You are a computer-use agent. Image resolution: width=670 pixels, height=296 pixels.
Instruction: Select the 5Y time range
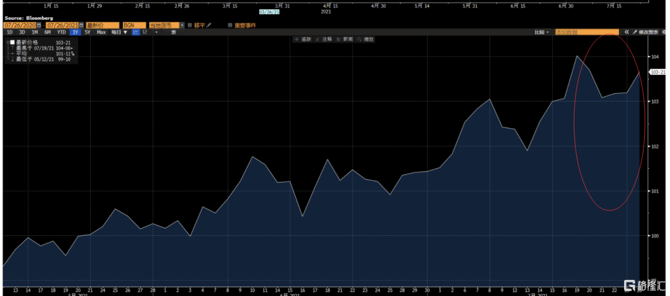87,32
